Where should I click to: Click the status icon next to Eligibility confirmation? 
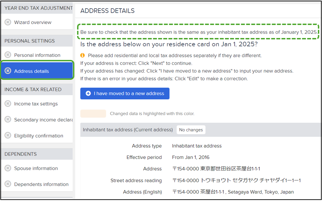coord(8,136)
